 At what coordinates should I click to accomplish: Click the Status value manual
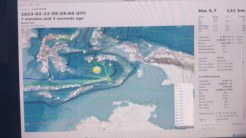pyautogui.click(x=221, y=61)
